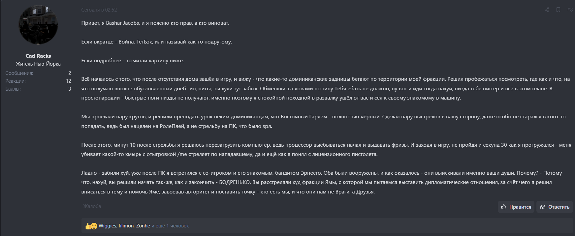Click the quote icon next to Ответить
Viewport: 575px width, 236px height.
coord(542,207)
